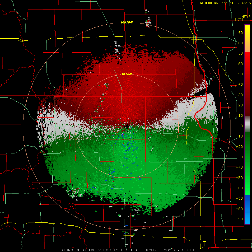Click the '-10' value on color scale
Viewport: 252px width, 252px height.
pyautogui.click(x=239, y=136)
